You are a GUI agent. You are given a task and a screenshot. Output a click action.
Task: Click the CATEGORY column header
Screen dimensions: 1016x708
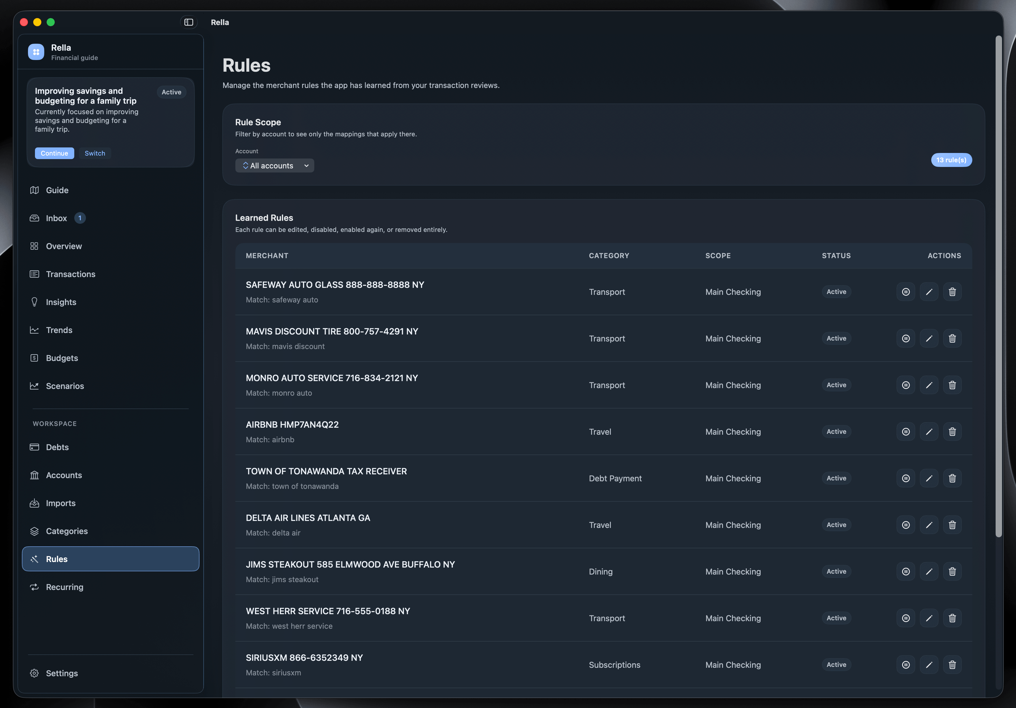(609, 256)
